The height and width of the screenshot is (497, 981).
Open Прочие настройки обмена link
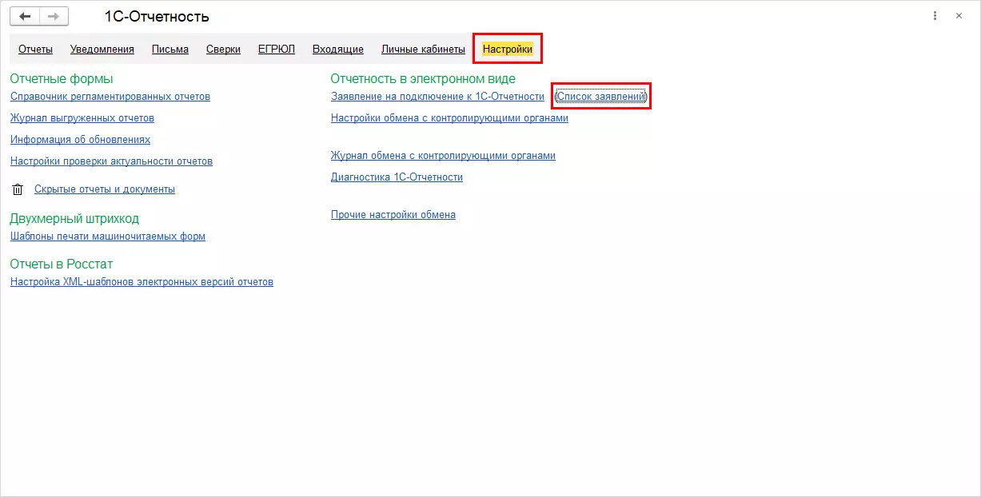(393, 215)
